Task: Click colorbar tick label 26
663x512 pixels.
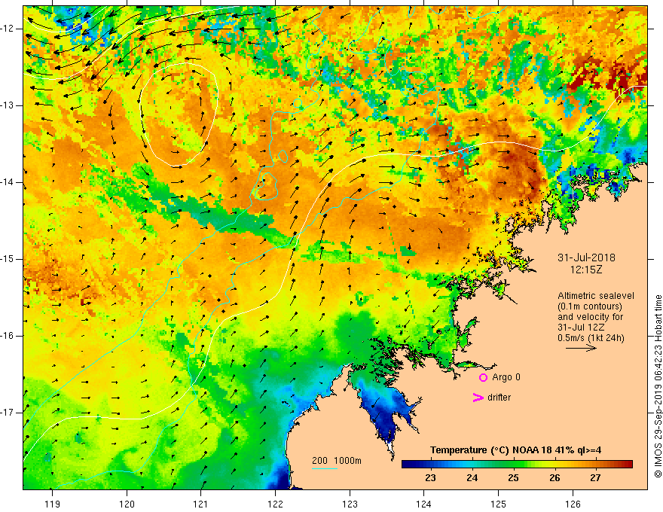Action: tap(555, 478)
